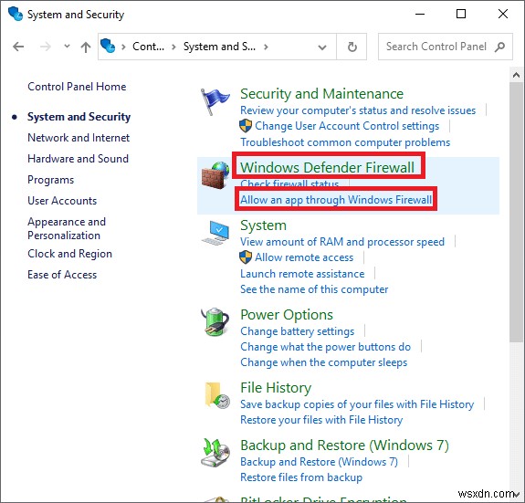525x503 pixels.
Task: Click Review your computer's status and resolve issues
Action: (x=358, y=110)
